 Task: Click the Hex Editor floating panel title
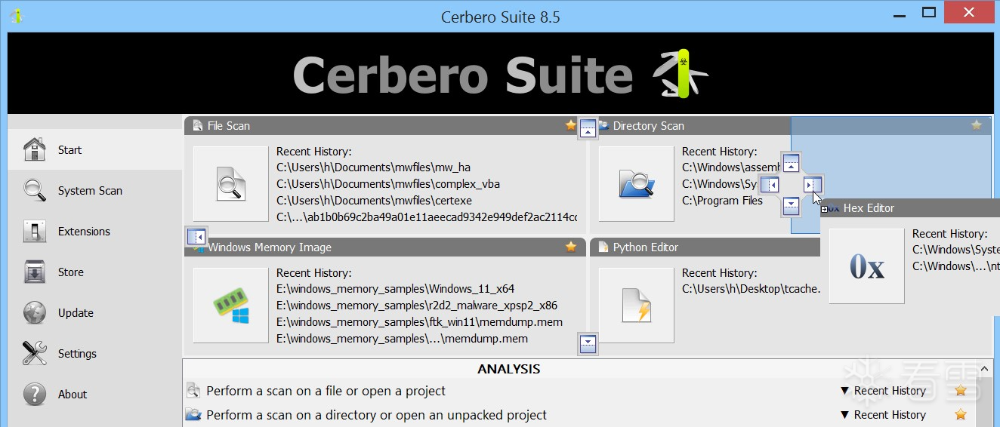tap(869, 208)
